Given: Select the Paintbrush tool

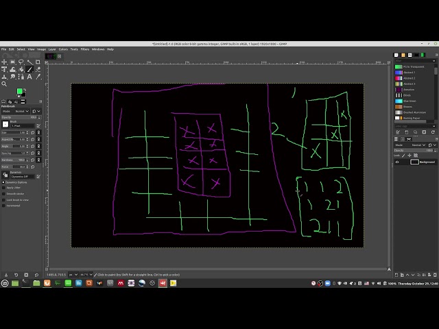Looking at the screenshot, I should pyautogui.click(x=29, y=69).
